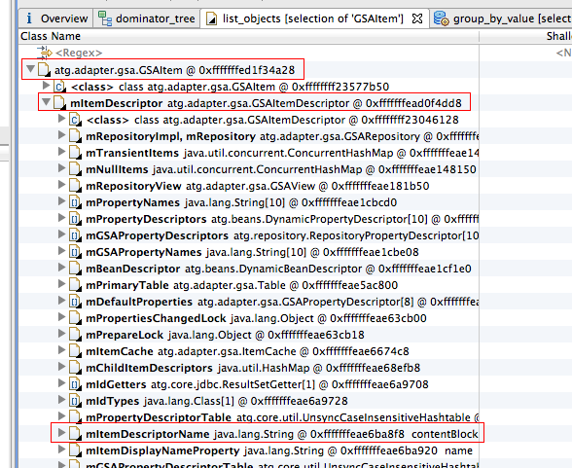Select the text 'mPrepareLock java.lang.Object'
572x468 pixels.
point(168,335)
